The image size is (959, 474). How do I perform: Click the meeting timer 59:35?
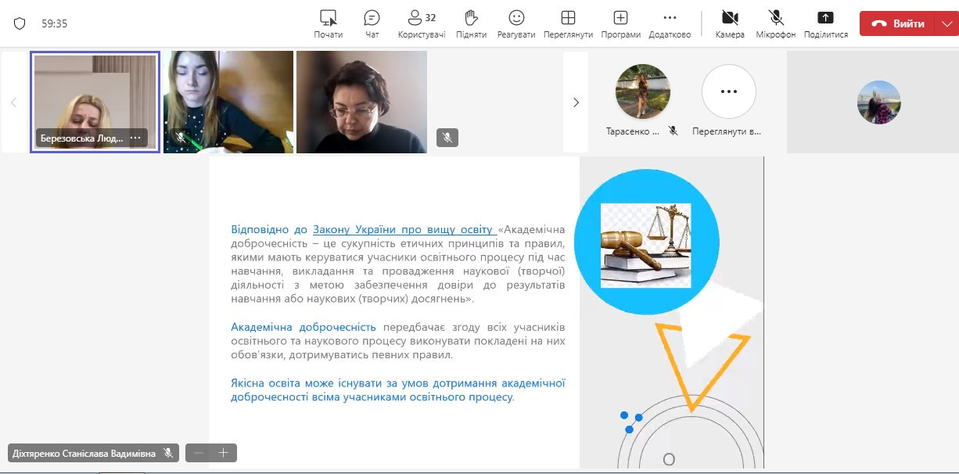(55, 23)
